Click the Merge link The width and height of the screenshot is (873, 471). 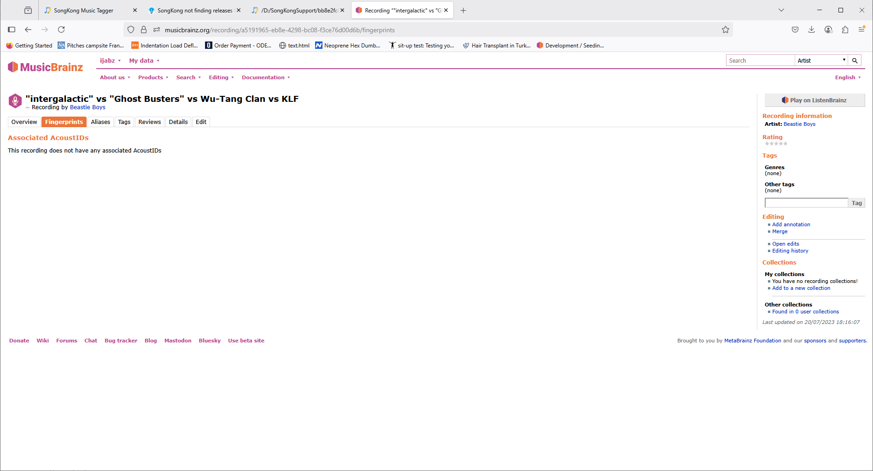[x=780, y=231]
